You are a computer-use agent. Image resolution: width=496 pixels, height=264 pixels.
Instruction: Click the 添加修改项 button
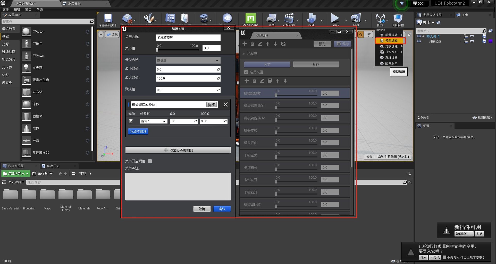[138, 131]
